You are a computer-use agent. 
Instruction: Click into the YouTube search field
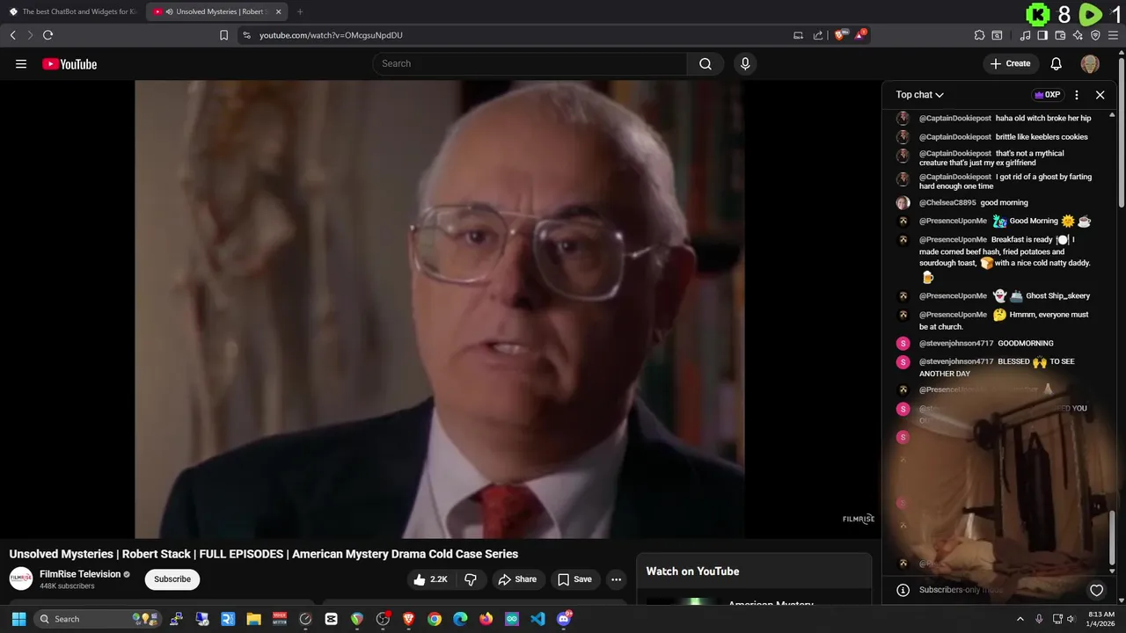point(530,63)
